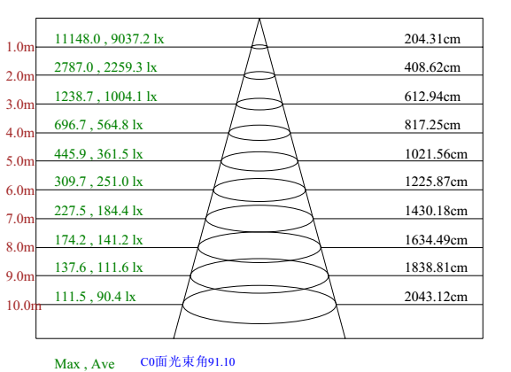The height and width of the screenshot is (372, 511).
Task: Select the 5.0m distance label
Action: [x=20, y=161]
